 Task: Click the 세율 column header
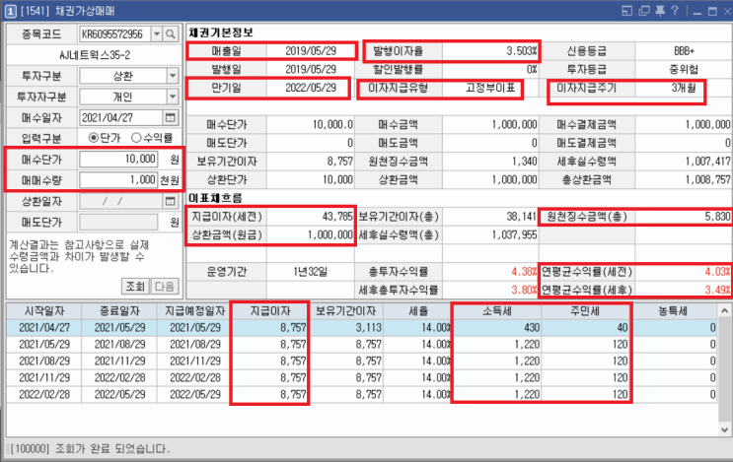tap(417, 311)
